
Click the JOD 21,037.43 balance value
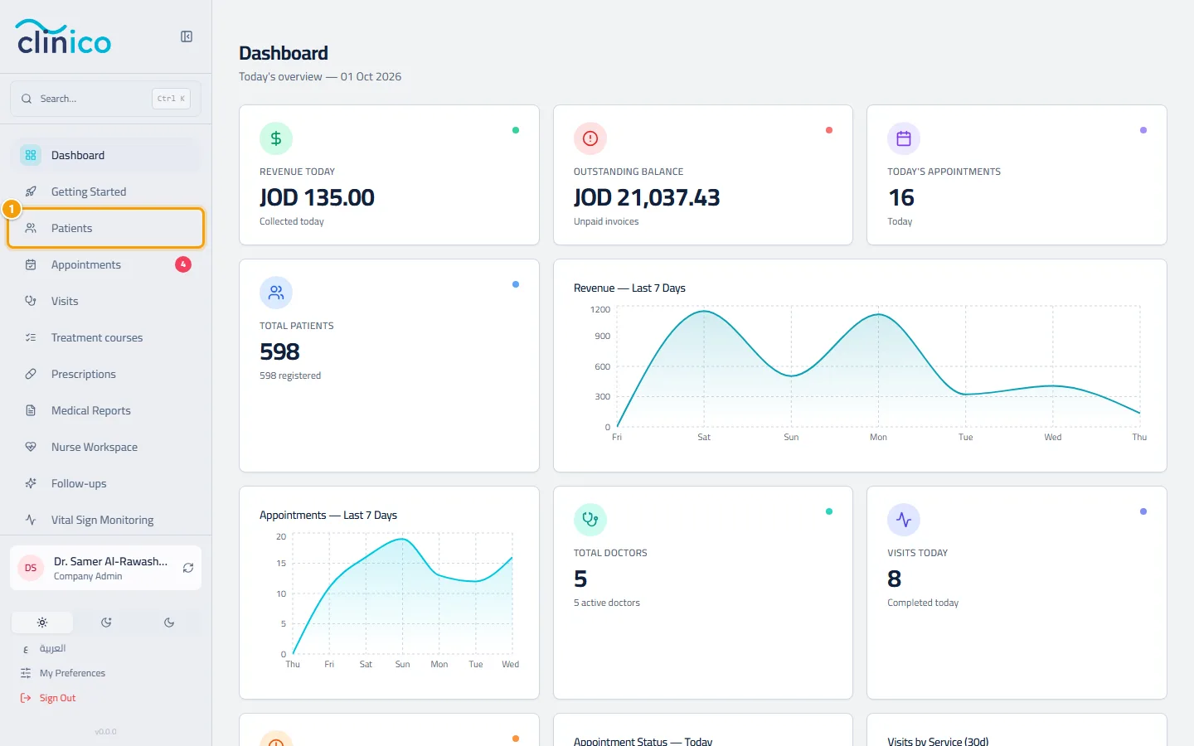coord(647,197)
